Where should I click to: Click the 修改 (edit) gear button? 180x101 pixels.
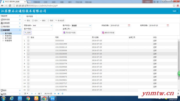point(35,21)
